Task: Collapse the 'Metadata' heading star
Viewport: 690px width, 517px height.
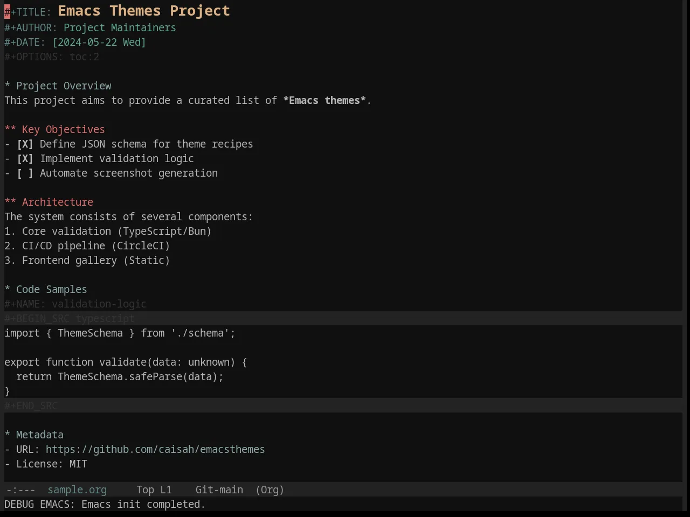Action: tap(8, 435)
